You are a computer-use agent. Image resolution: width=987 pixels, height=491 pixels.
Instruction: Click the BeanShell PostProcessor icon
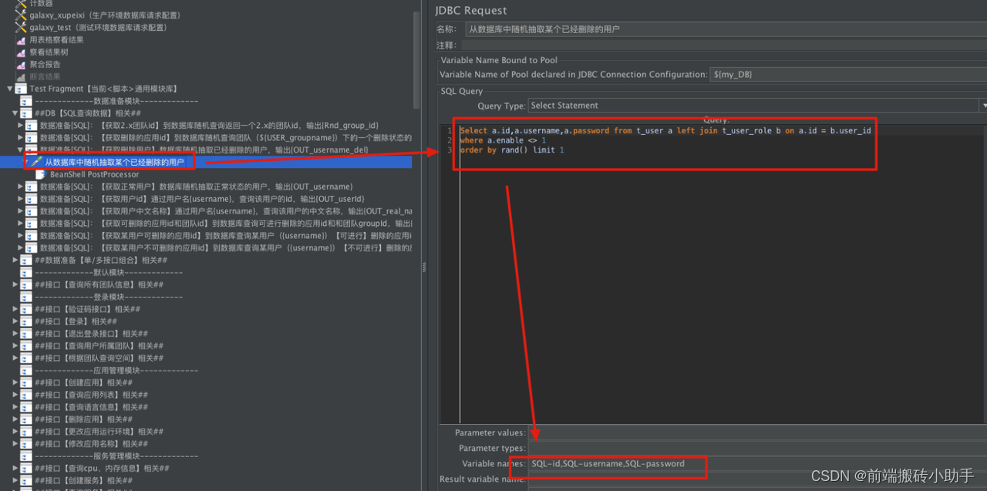click(42, 174)
